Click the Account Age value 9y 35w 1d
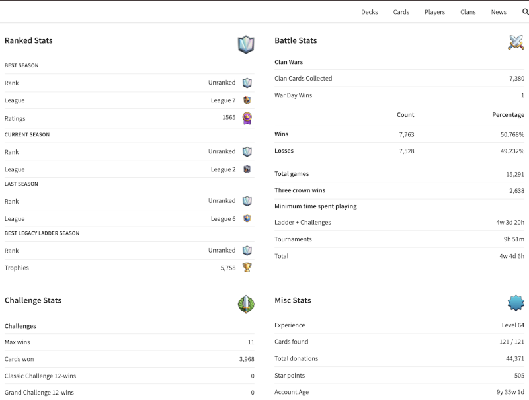This screenshot has width=529, height=400. tap(510, 392)
